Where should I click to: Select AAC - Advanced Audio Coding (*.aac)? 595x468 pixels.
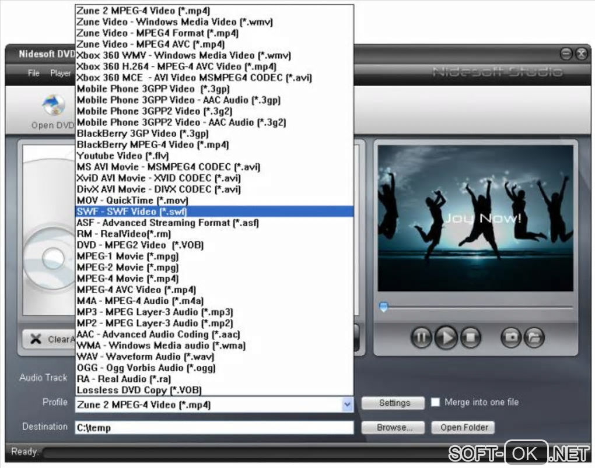pos(215,334)
